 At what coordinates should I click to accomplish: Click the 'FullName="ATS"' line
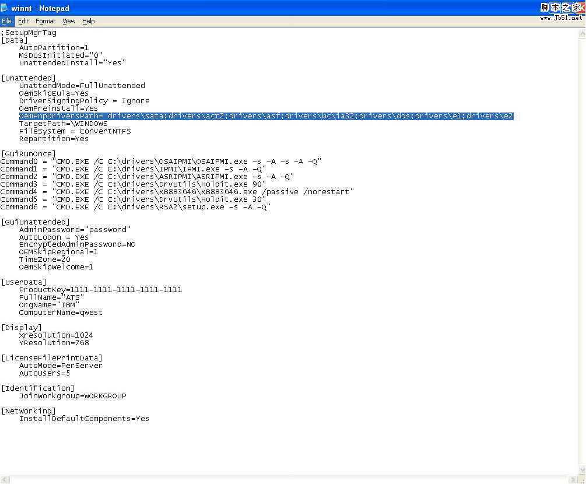tap(51, 297)
